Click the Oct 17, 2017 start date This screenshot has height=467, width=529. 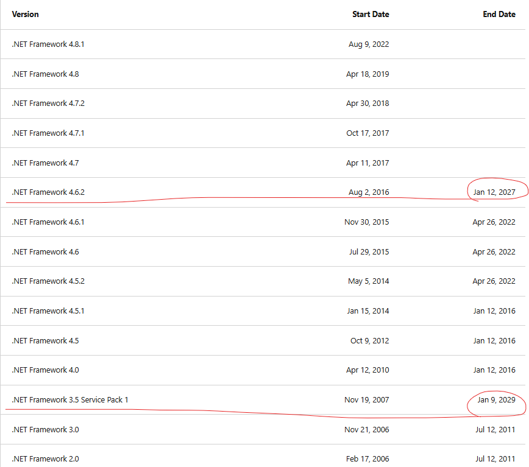tap(367, 133)
